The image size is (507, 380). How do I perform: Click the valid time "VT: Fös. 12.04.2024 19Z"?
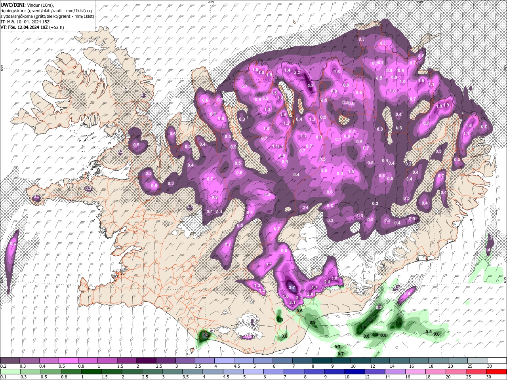pos(24,27)
